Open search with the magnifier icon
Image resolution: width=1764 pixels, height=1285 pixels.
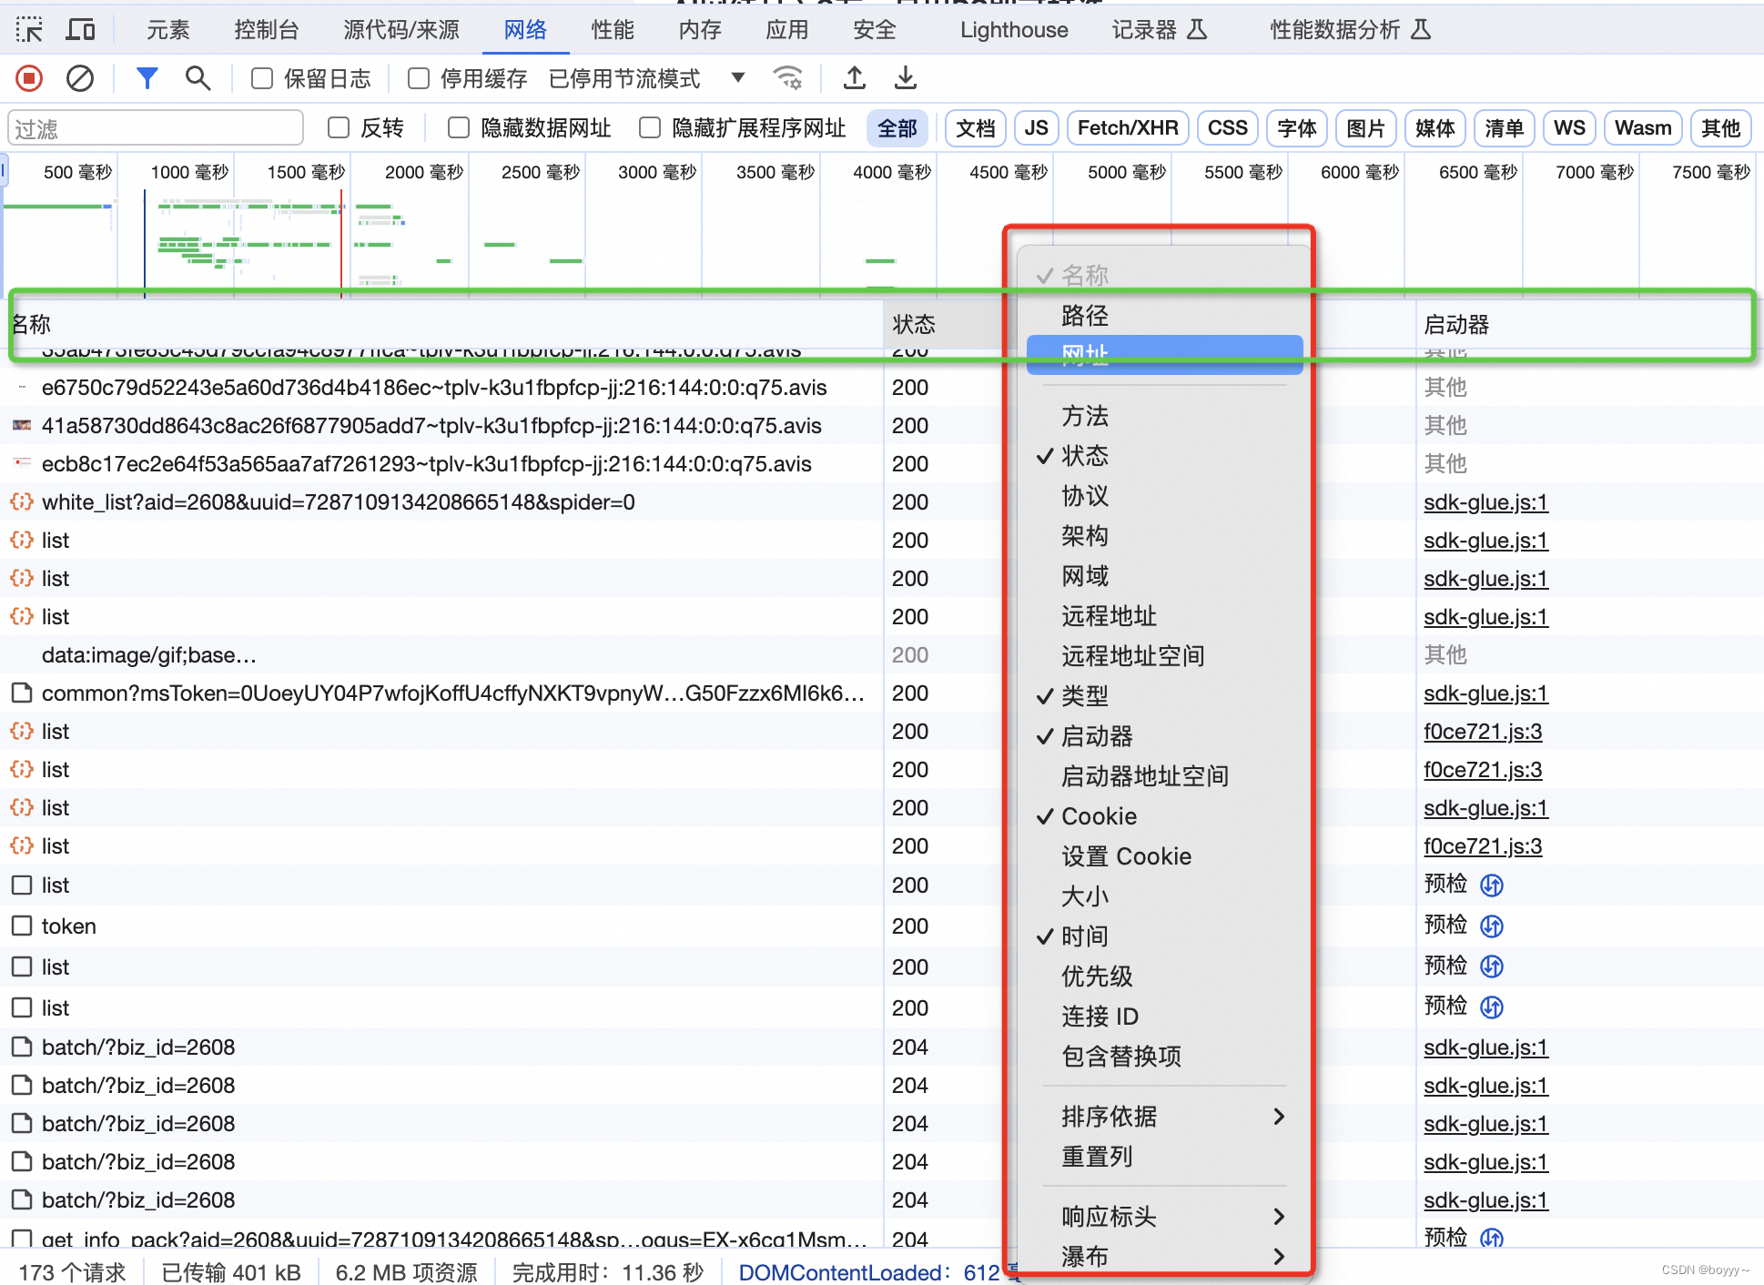coord(198,78)
